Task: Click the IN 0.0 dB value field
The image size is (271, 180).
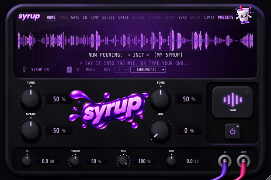Action: (48, 161)
